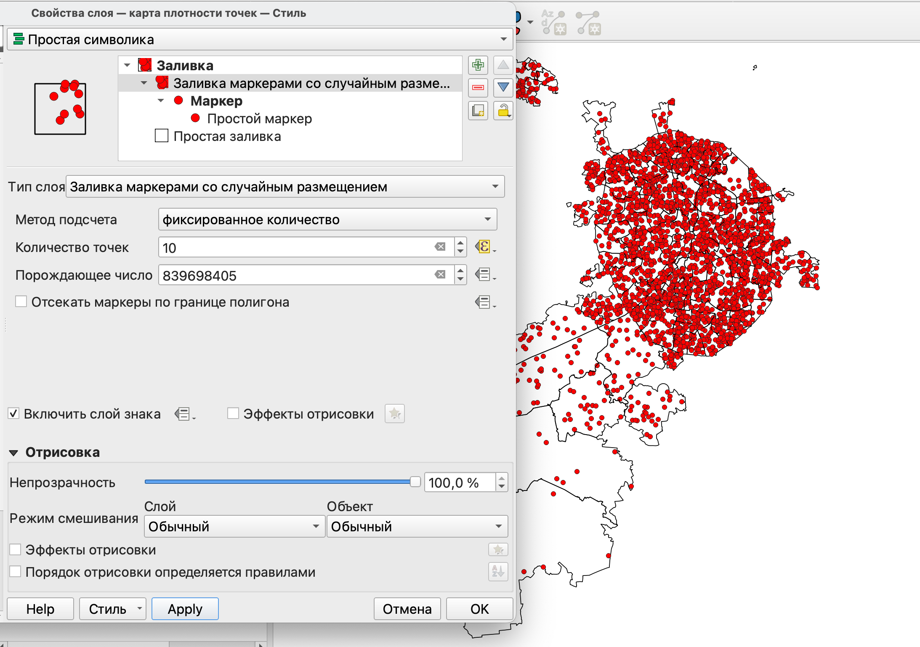Collapse the Отрисовка section
Screen dimensions: 920x647
pyautogui.click(x=14, y=453)
